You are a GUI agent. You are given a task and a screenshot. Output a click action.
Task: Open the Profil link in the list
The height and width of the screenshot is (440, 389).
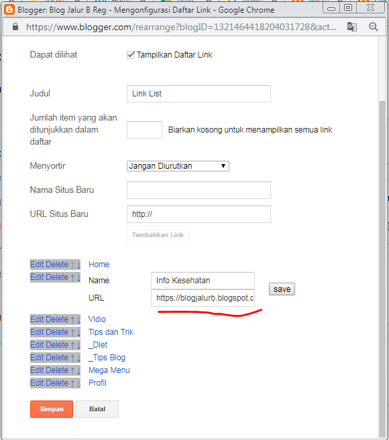click(x=97, y=383)
